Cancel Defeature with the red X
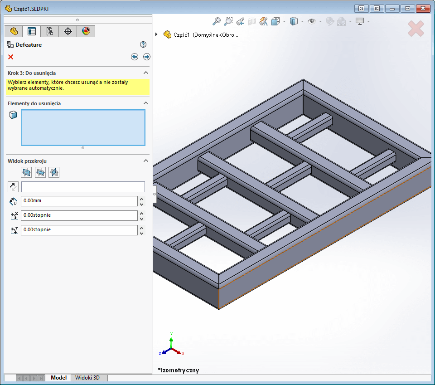The height and width of the screenshot is (385, 435). pos(10,57)
